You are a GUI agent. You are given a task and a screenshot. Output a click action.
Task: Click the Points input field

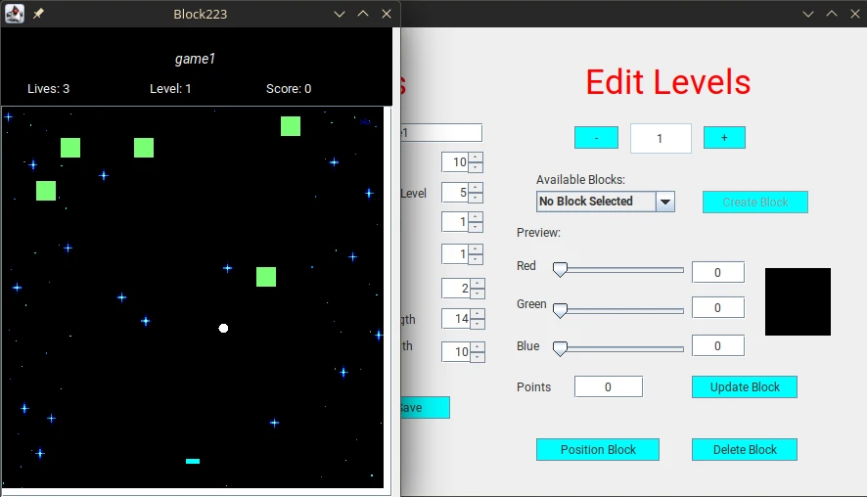(609, 386)
